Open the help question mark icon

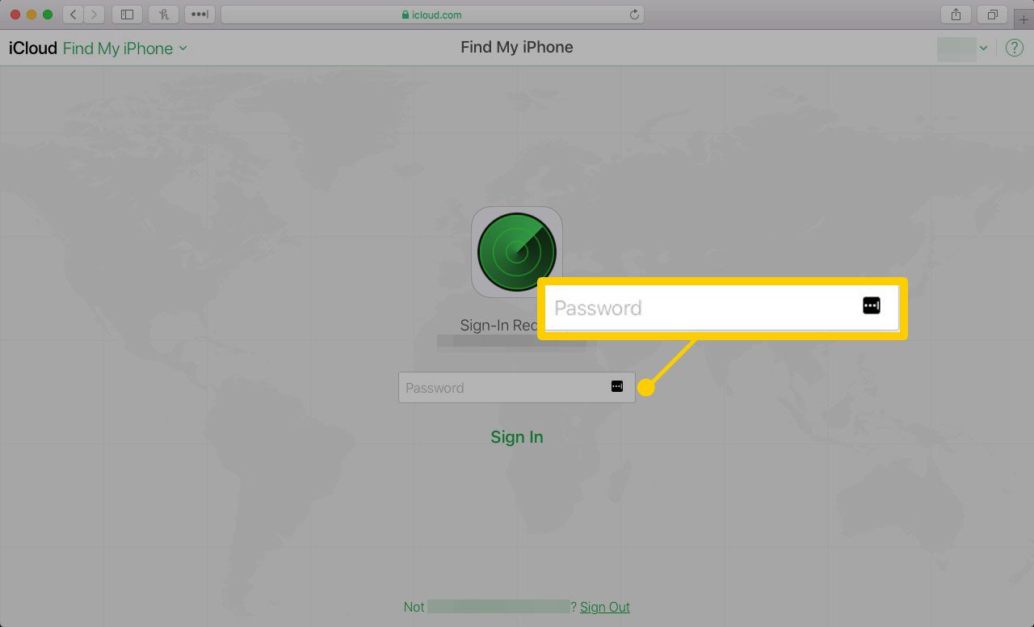point(1014,48)
